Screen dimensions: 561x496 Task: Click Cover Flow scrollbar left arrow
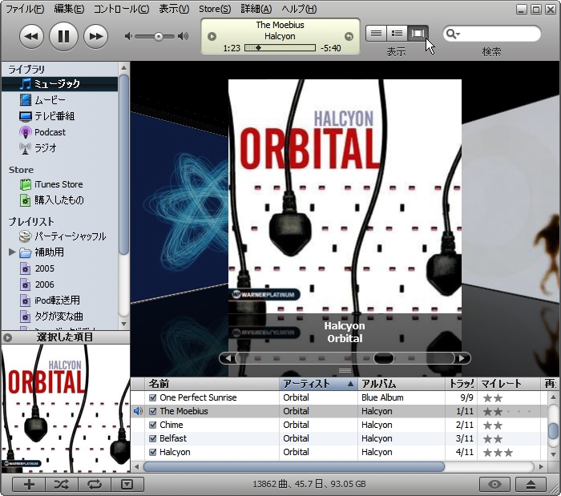point(228,358)
